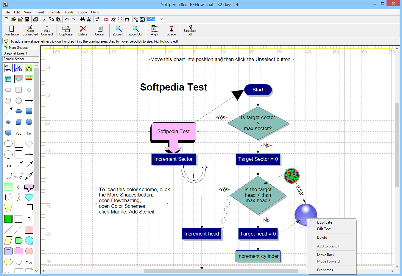Open the Insert menu
This screenshot has height=276, width=402.
pyautogui.click(x=40, y=12)
